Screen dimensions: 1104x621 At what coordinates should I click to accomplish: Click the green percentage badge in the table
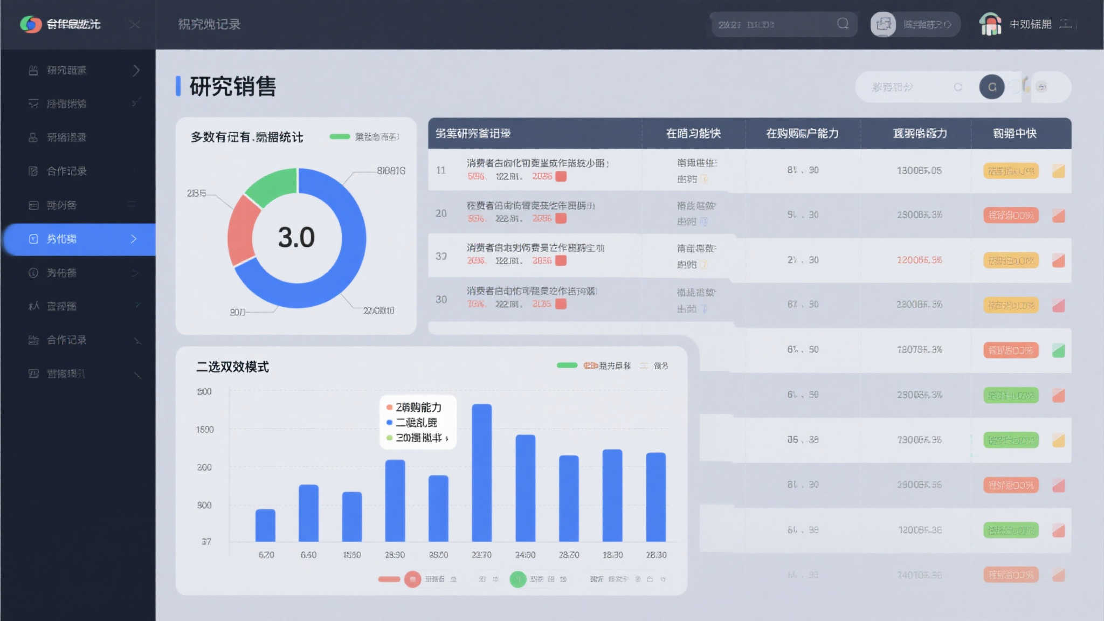1011,395
